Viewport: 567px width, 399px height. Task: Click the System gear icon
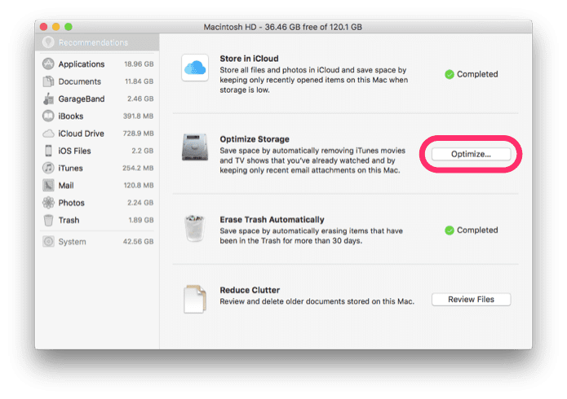[x=48, y=241]
